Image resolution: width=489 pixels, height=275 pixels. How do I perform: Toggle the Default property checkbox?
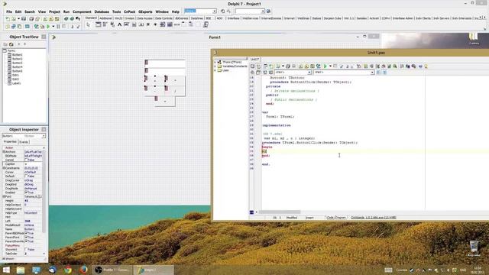point(26,176)
